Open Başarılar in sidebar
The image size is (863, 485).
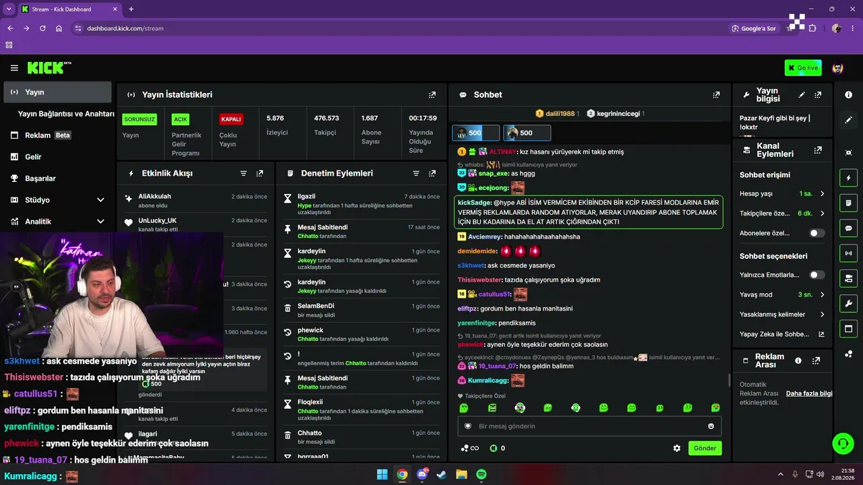click(x=57, y=179)
